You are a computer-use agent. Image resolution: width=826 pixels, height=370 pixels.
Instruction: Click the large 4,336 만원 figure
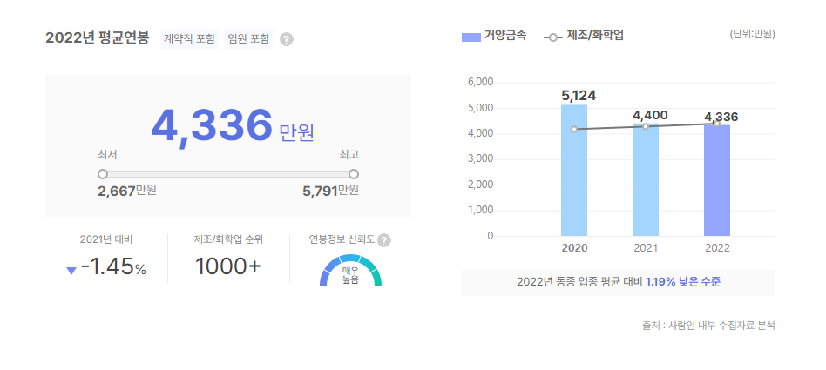pyautogui.click(x=233, y=126)
